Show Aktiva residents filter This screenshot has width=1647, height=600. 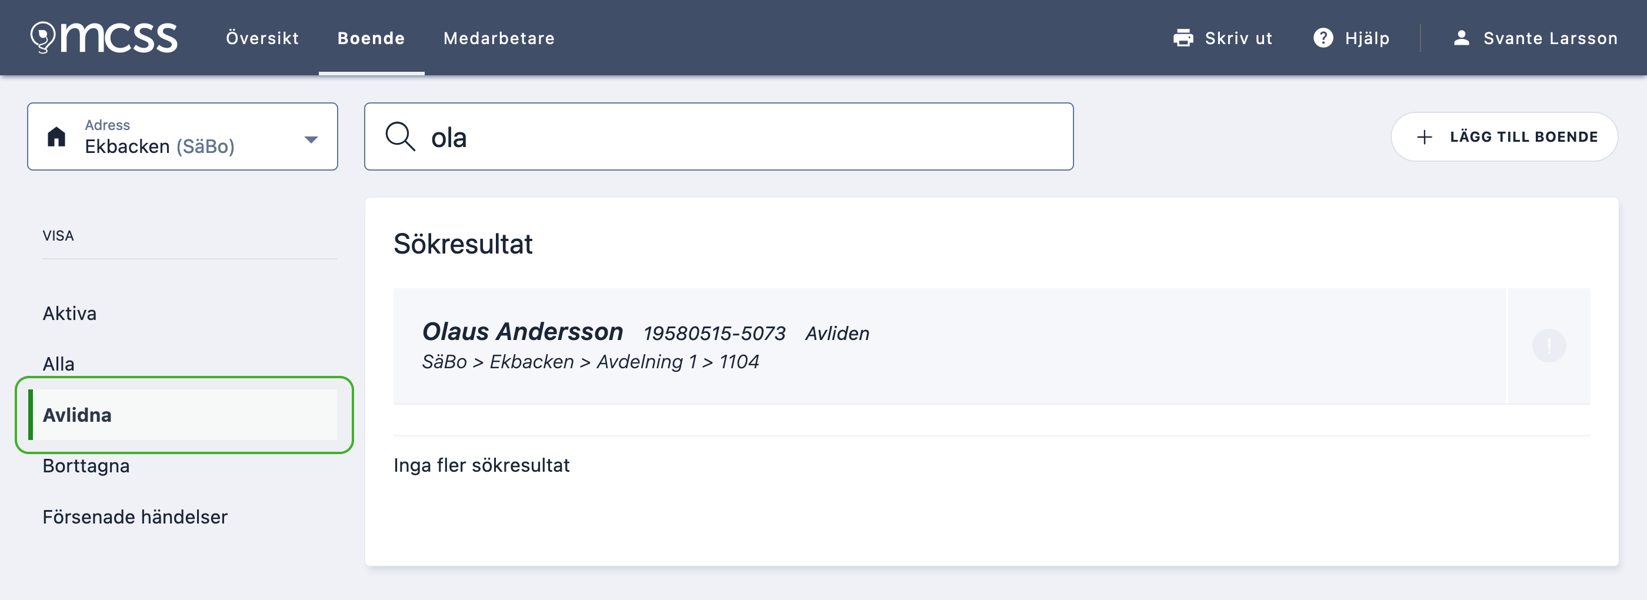[69, 314]
